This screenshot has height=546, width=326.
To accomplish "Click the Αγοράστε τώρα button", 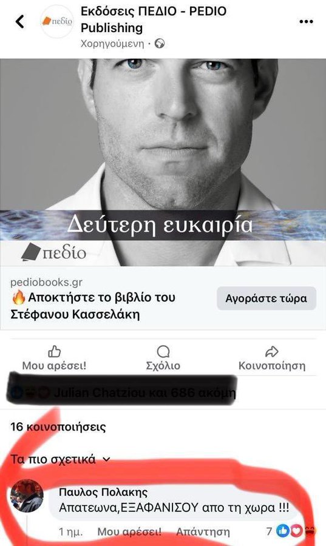I will [267, 298].
